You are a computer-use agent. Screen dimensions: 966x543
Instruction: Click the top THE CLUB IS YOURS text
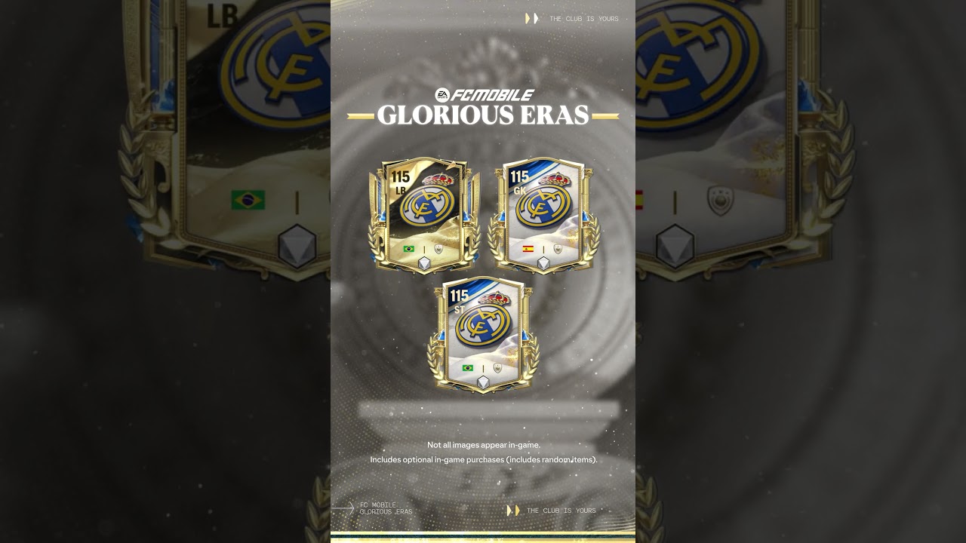(584, 19)
